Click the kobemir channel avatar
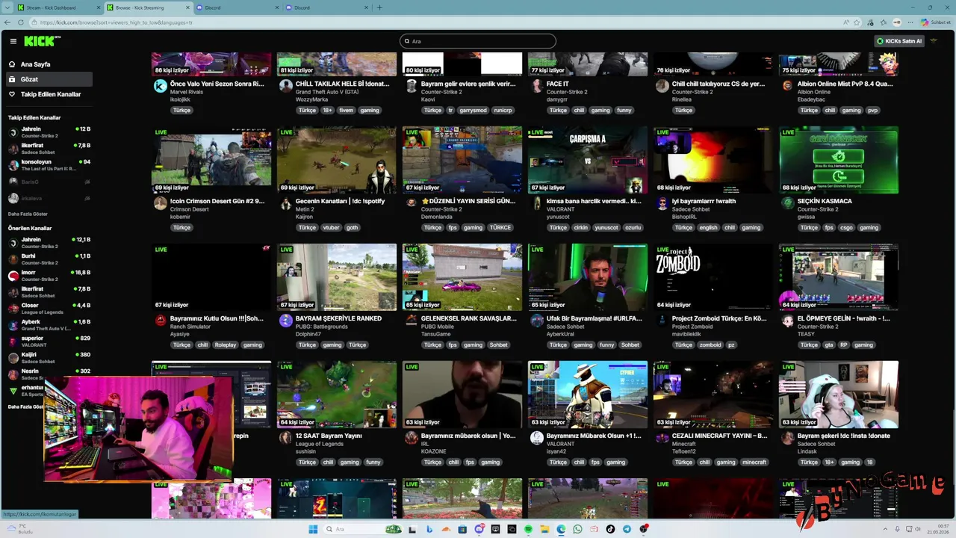 click(160, 203)
